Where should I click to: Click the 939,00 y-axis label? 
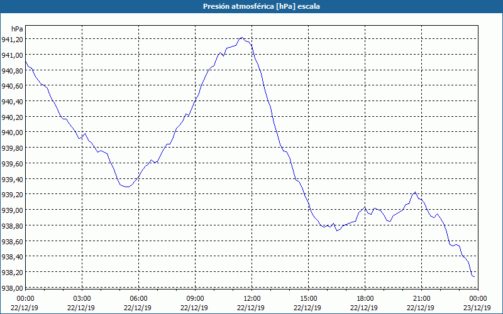pos(13,210)
